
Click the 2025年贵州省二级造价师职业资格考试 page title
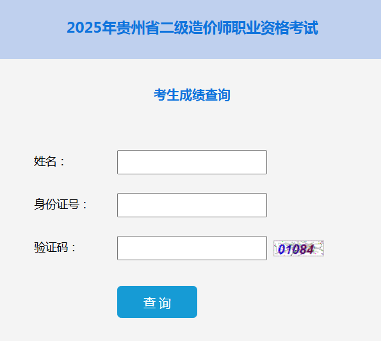193,28
